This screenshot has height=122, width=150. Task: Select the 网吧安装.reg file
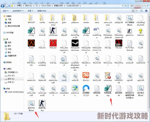(108, 90)
